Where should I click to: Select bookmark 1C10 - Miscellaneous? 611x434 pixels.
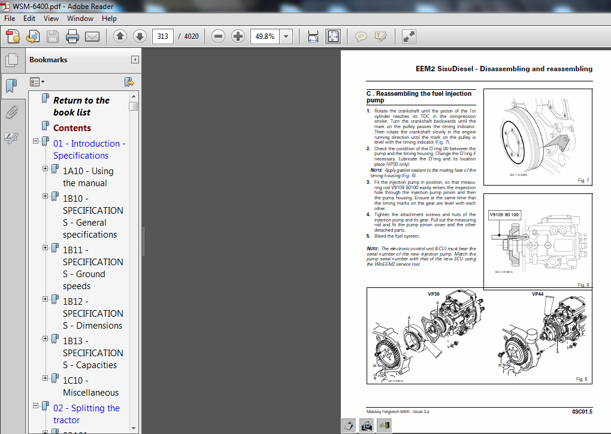(x=90, y=387)
